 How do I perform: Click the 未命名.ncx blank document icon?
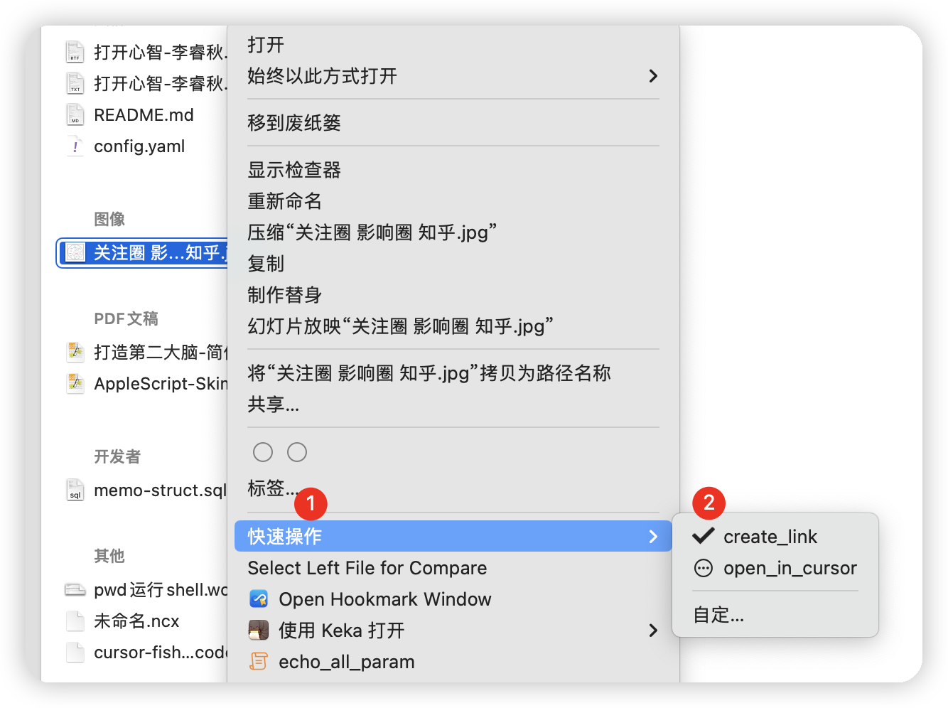tap(75, 621)
